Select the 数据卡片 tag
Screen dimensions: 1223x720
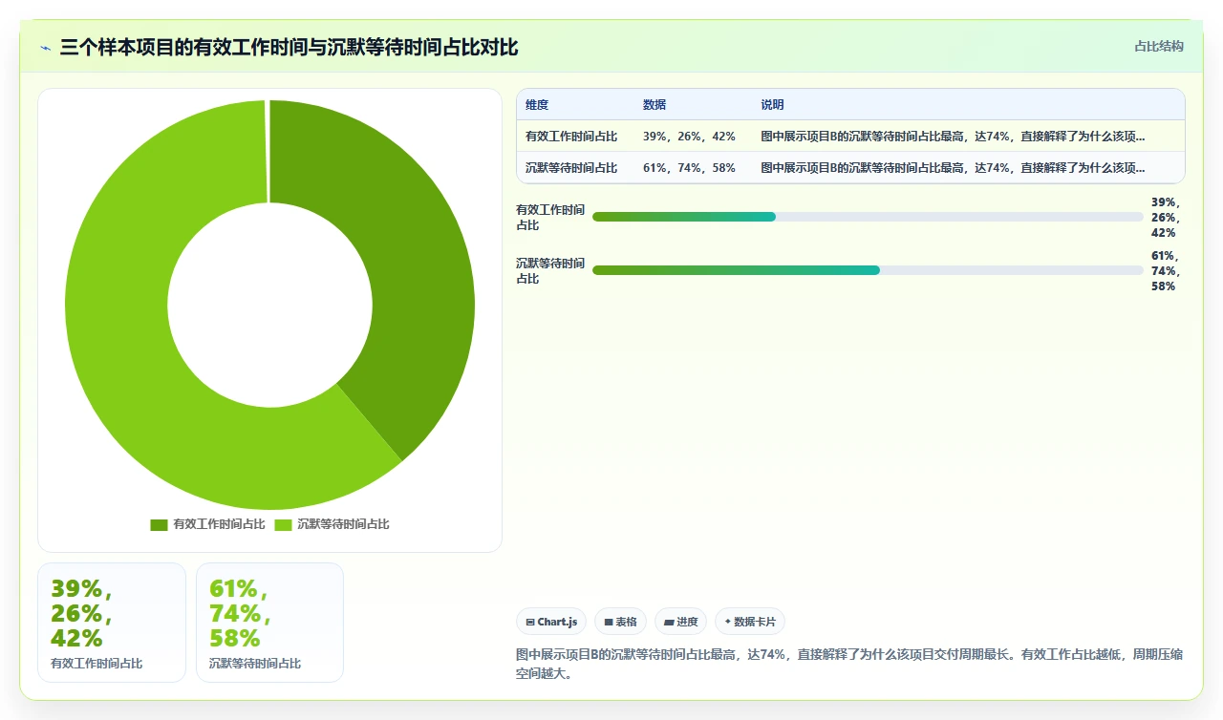point(750,622)
